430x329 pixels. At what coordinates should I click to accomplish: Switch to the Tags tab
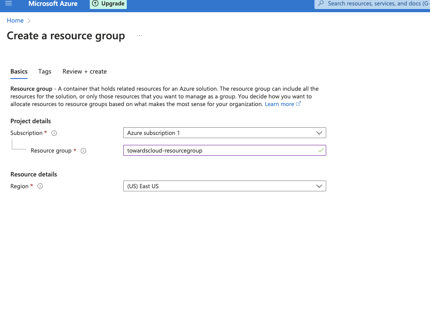click(45, 72)
